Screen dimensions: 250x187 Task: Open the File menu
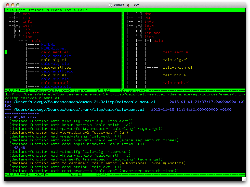click(x=9, y=10)
